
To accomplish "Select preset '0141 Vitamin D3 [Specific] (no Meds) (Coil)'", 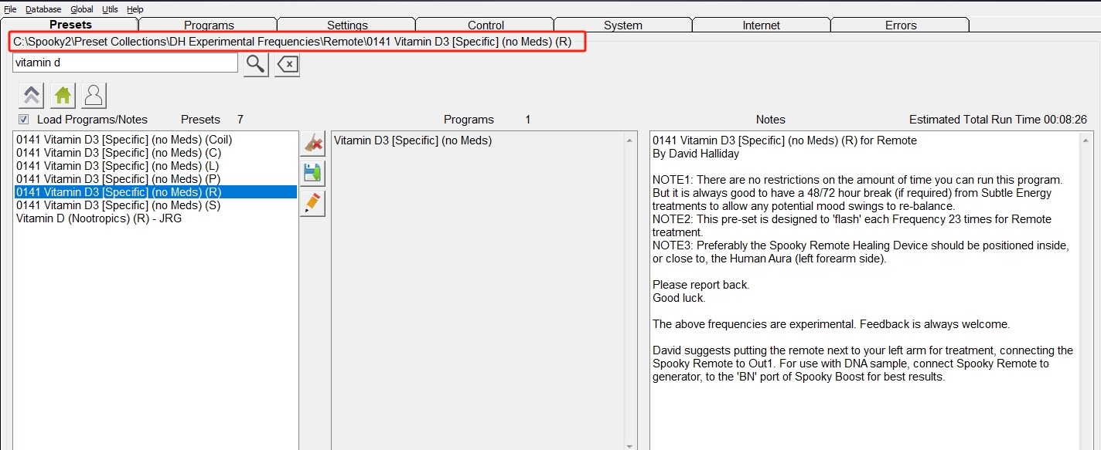I will 155,140.
